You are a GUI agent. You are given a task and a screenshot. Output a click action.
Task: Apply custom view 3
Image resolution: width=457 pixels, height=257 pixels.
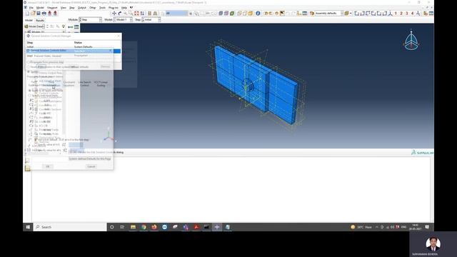pyautogui.click(x=406, y=14)
